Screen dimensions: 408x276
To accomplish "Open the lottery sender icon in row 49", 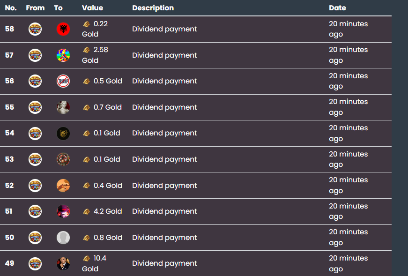I will (35, 263).
